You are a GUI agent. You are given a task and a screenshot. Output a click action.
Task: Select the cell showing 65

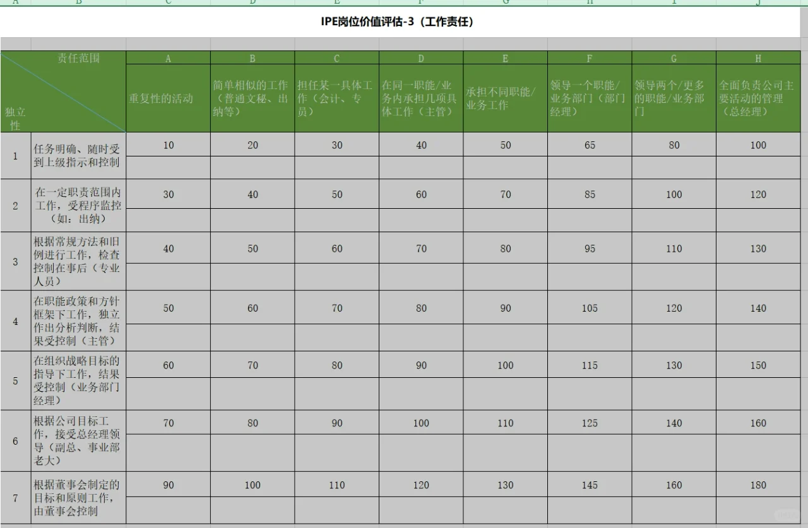pyautogui.click(x=589, y=144)
